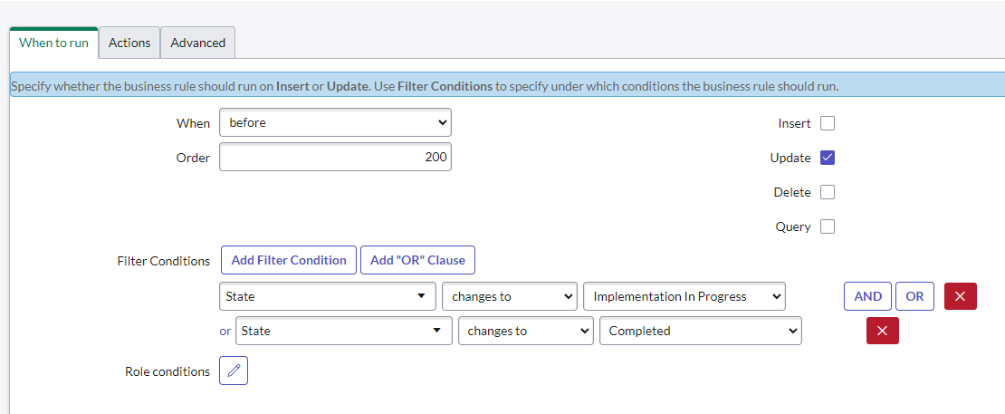Image resolution: width=1005 pixels, height=414 pixels.
Task: Enable the Query checkbox
Action: point(828,226)
